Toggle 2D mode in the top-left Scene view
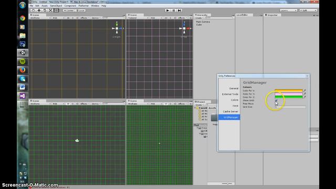The width and height of the screenshot is (336, 189). 68,18
